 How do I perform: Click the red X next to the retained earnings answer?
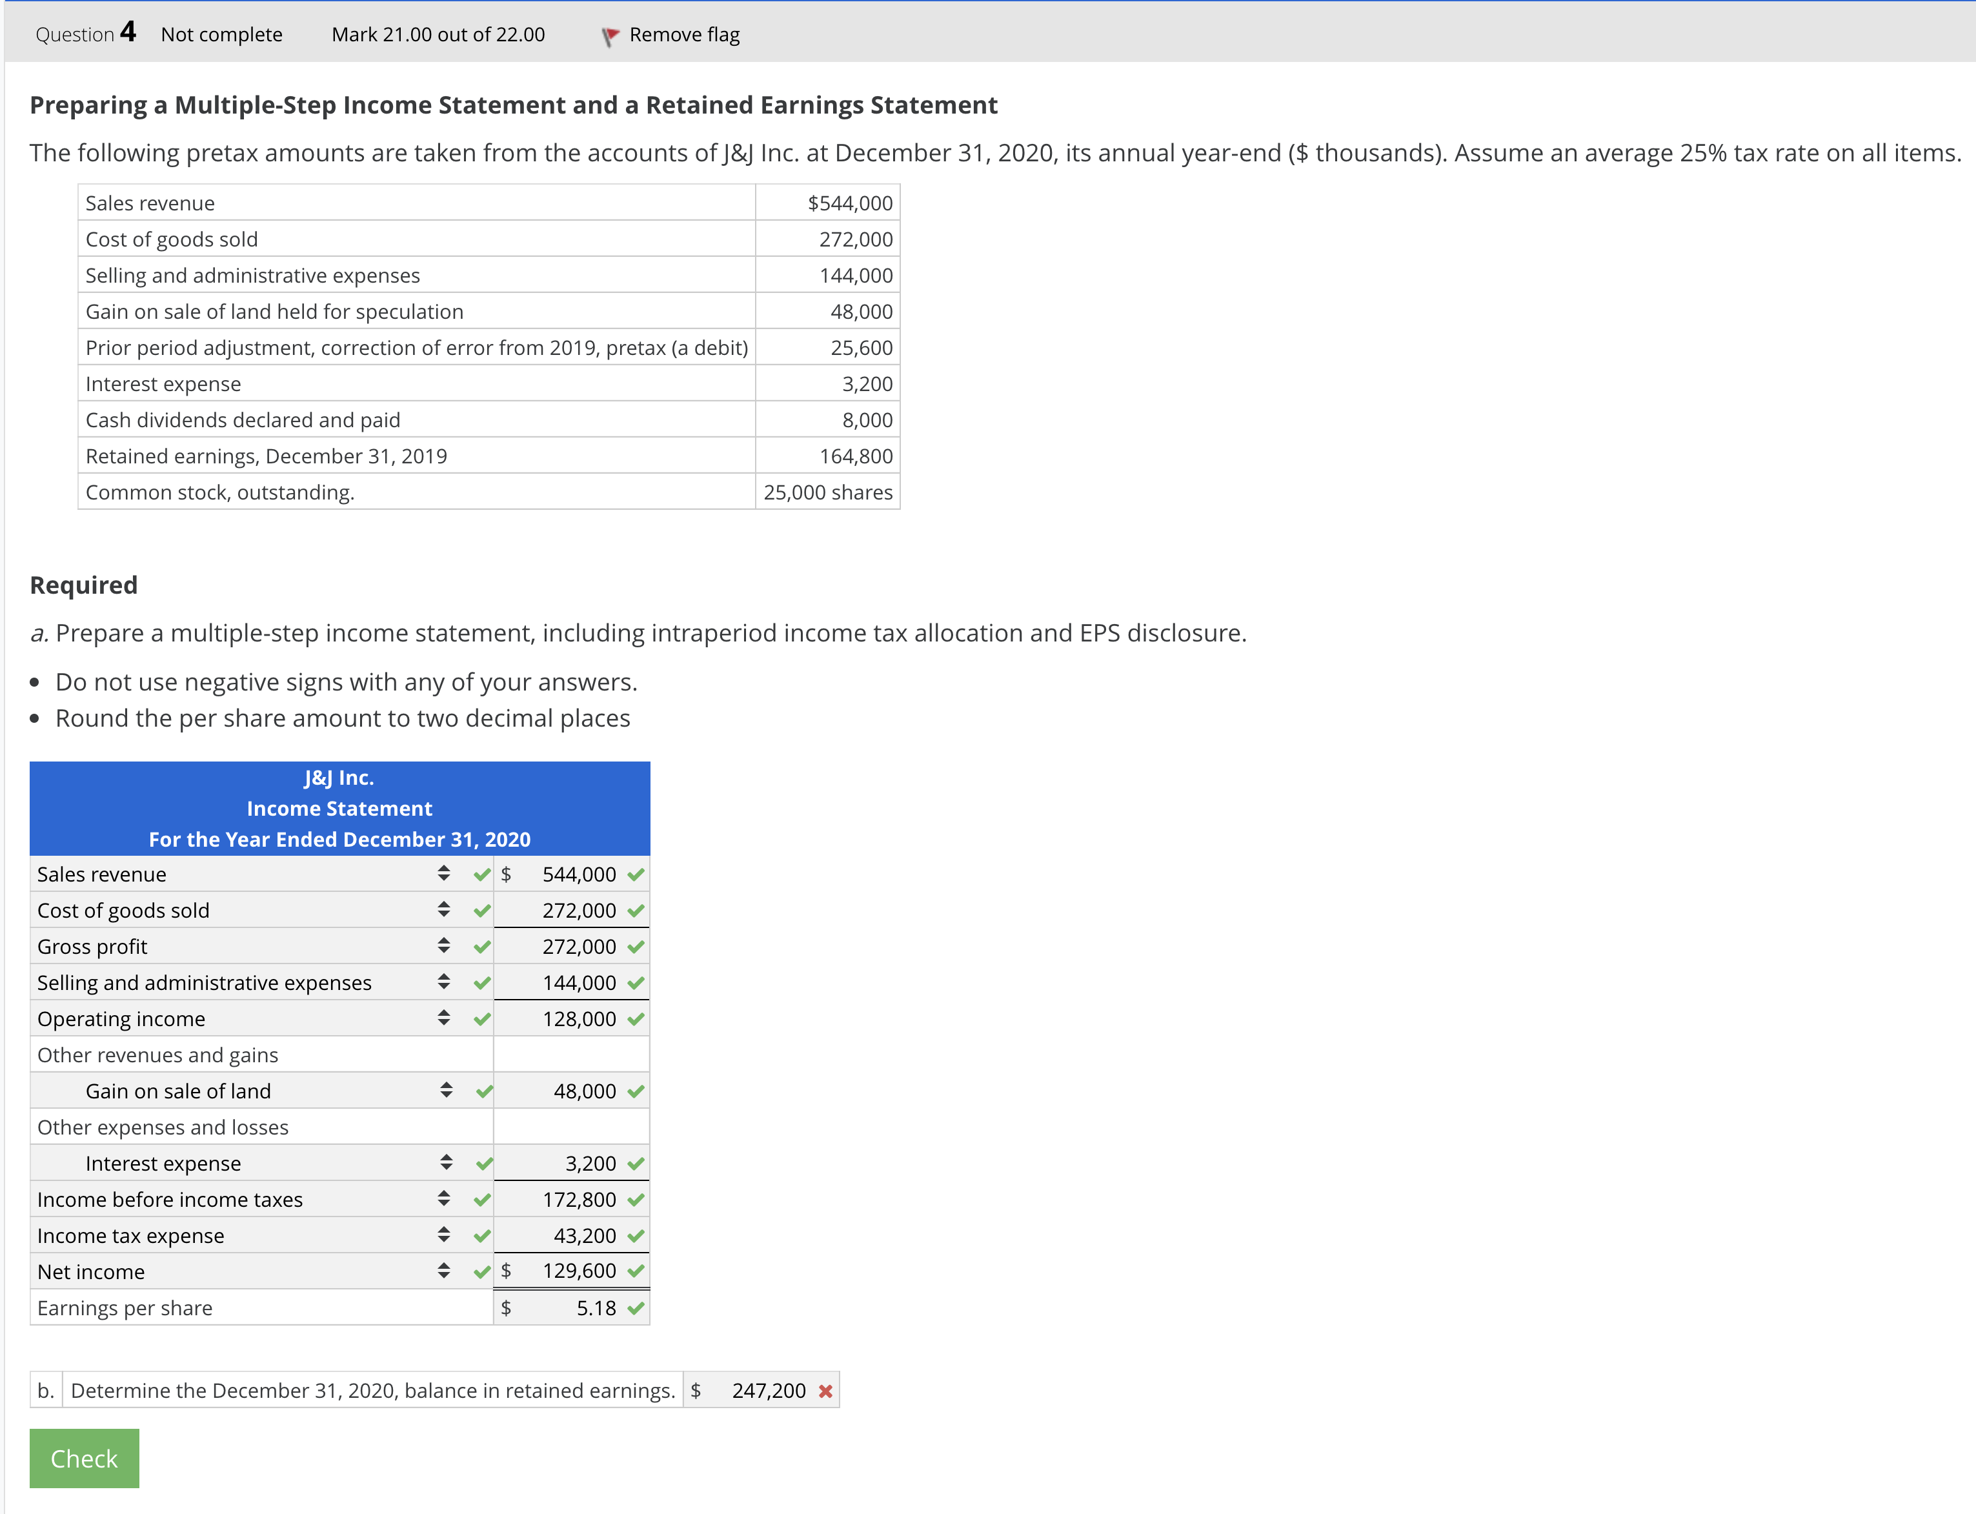(825, 1389)
